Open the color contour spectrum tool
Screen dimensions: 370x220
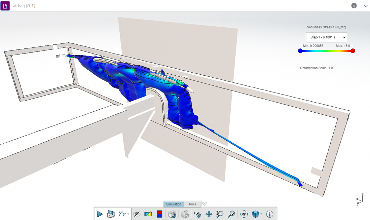pyautogui.click(x=147, y=214)
